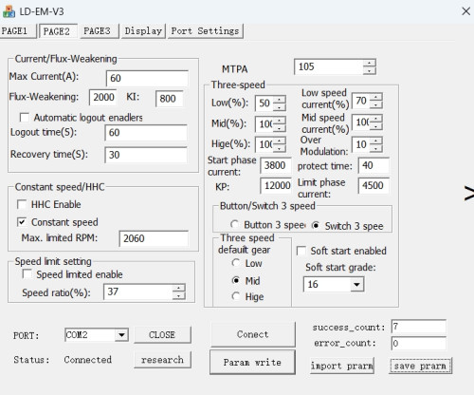Viewport: 474px width, 395px height.
Task: Increase Over Modulation value spinner
Action: [376, 141]
